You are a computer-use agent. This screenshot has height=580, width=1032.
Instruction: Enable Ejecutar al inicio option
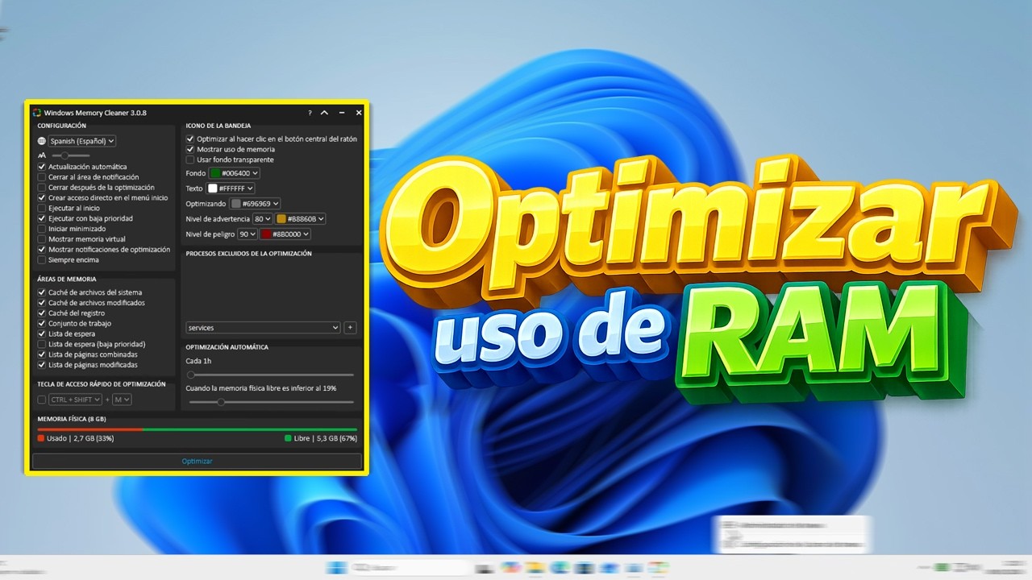pyautogui.click(x=42, y=208)
